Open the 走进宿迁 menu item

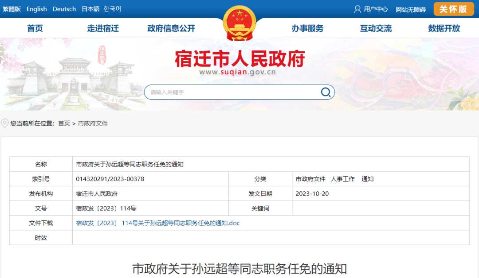pyautogui.click(x=103, y=28)
